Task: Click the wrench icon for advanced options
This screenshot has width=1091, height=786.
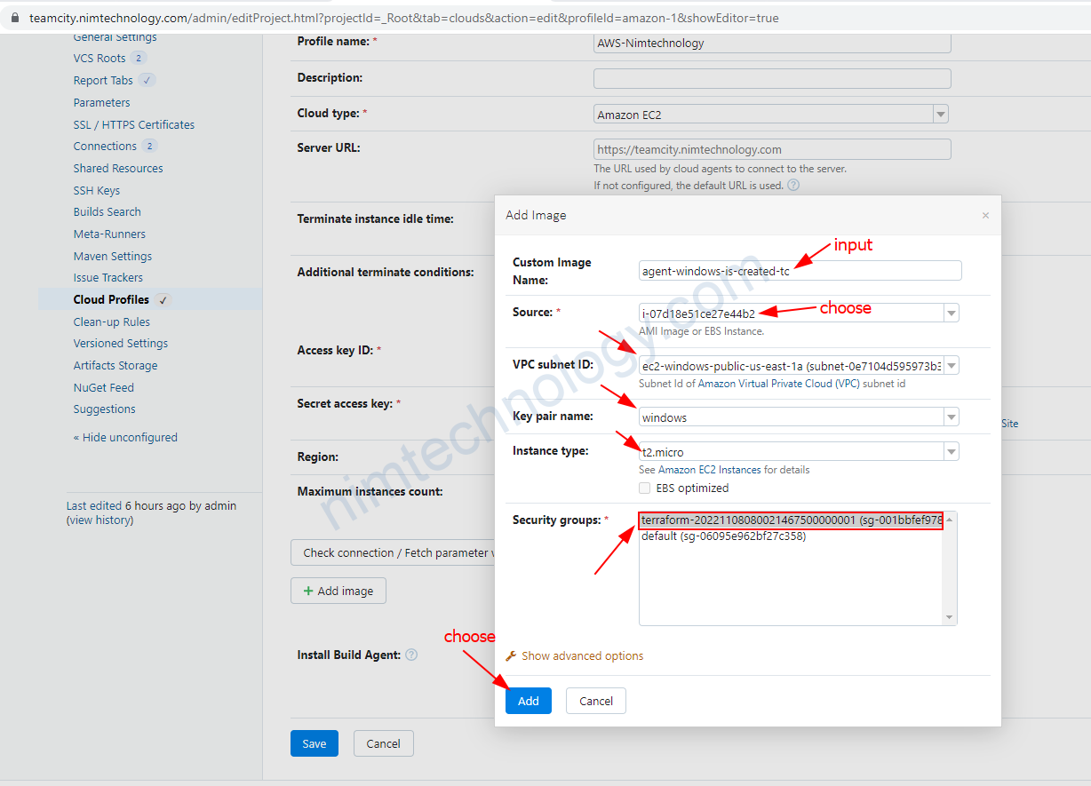Action: pyautogui.click(x=511, y=656)
